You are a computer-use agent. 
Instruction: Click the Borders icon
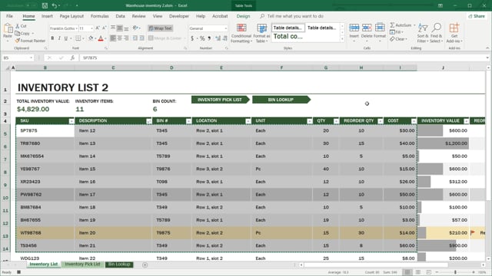(78, 38)
